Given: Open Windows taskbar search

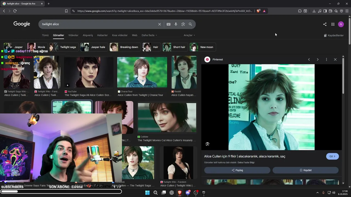Looking at the screenshot, I should (x=155, y=193).
